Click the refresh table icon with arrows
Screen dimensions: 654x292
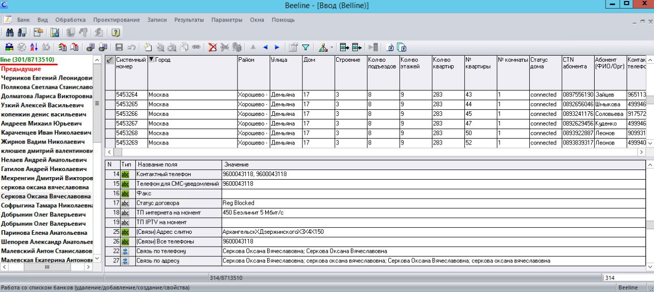(9, 47)
